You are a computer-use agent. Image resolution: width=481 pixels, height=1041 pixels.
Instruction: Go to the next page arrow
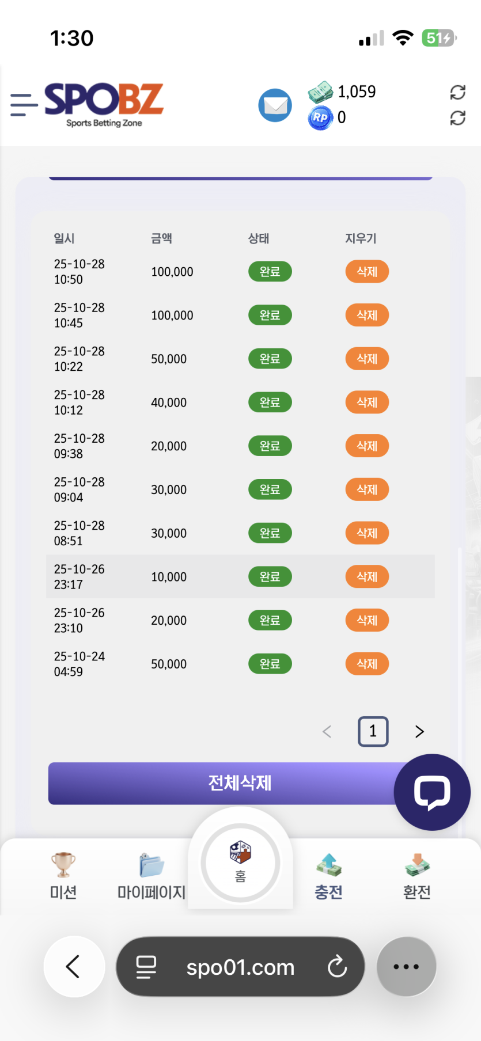pos(419,731)
